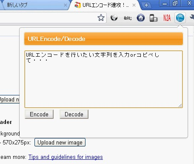The image size is (194, 164).
Task: Click the Upload new image button
Action: pyautogui.click(x=60, y=142)
